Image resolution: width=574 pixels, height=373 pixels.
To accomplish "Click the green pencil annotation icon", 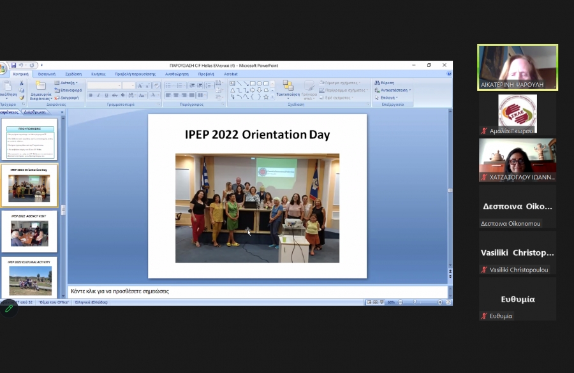I will [x=9, y=309].
